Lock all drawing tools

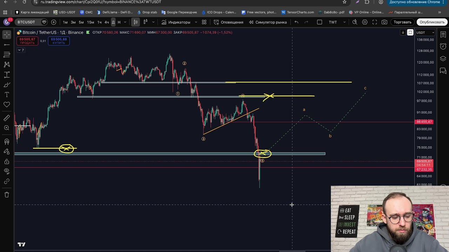(x=7, y=161)
